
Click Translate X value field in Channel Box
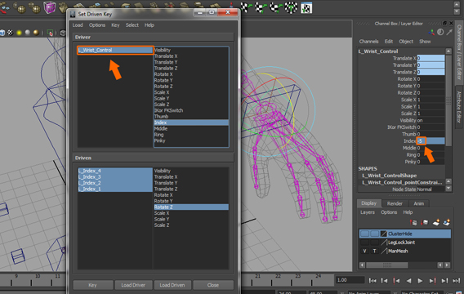point(431,58)
